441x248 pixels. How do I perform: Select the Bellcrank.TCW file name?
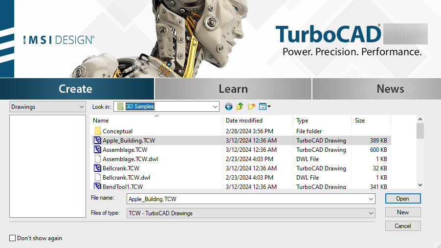pos(121,168)
